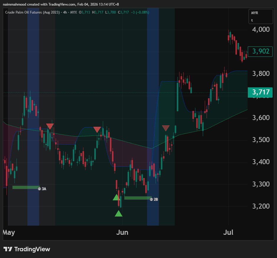Click the upper green up-triangle signal marker
The image size is (277, 258).
pyautogui.click(x=117, y=197)
